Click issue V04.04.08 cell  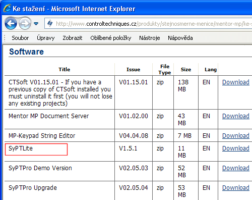(134, 136)
